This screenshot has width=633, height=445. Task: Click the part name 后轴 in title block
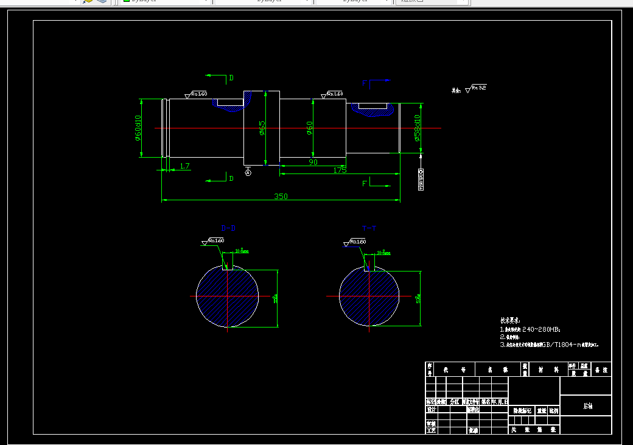588,406
